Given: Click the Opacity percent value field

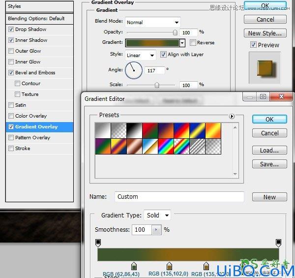Looking at the screenshot, I should 189,33.
